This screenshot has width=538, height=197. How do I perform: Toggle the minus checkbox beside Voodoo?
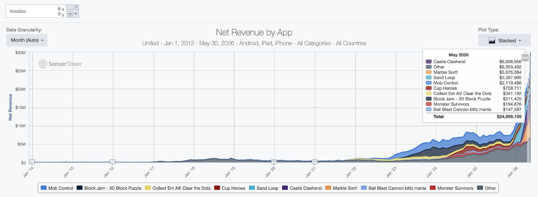(70, 14)
